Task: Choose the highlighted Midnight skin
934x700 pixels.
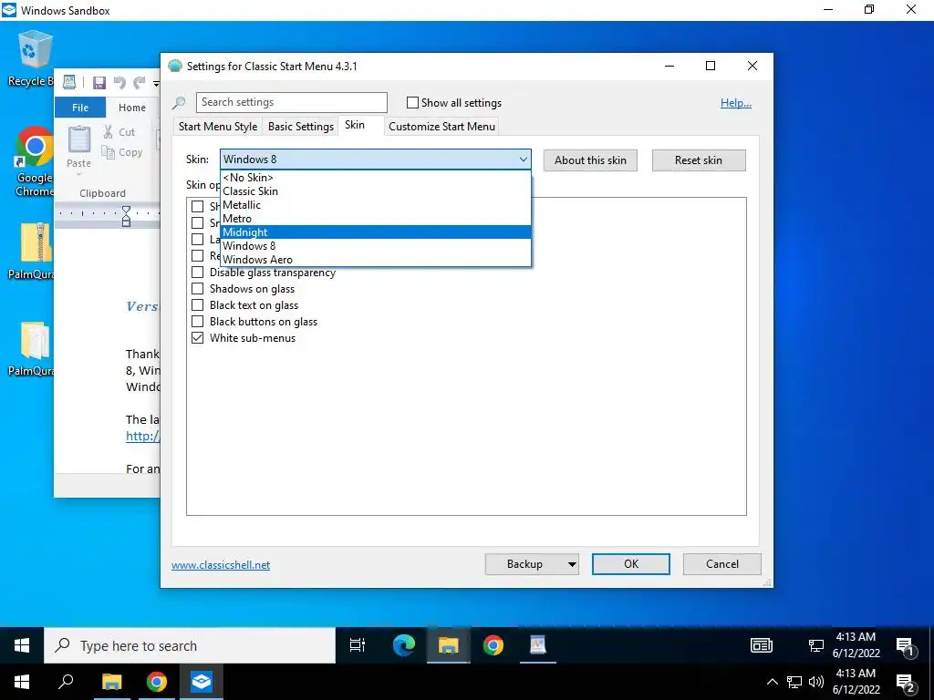Action: [375, 232]
